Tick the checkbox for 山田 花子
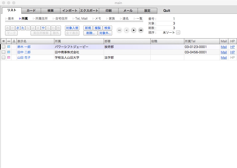The image size is (237, 168). tap(4, 58)
